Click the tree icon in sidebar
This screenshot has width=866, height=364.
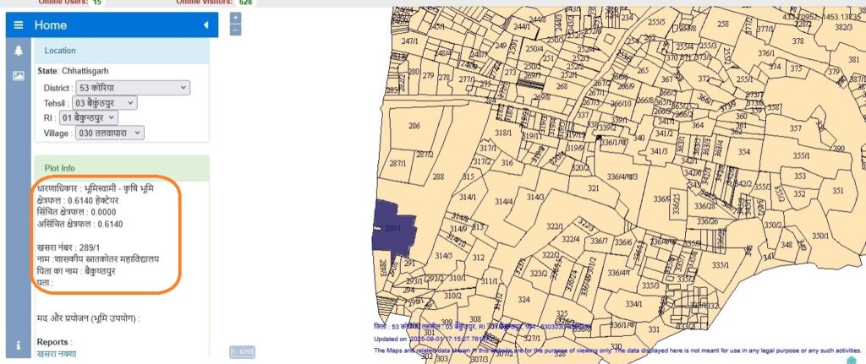(18, 51)
